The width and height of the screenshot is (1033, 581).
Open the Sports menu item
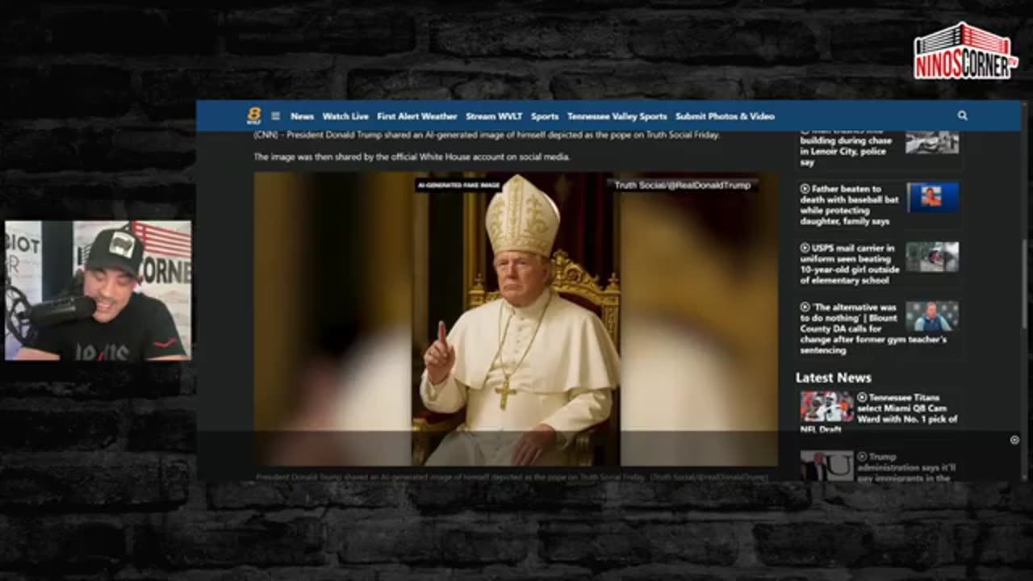(545, 116)
